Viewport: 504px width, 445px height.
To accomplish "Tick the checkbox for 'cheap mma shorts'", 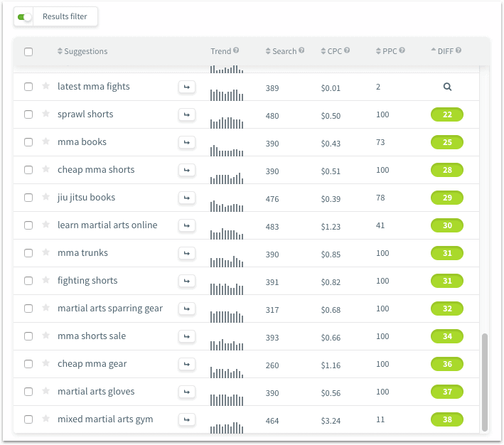I will pyautogui.click(x=28, y=170).
